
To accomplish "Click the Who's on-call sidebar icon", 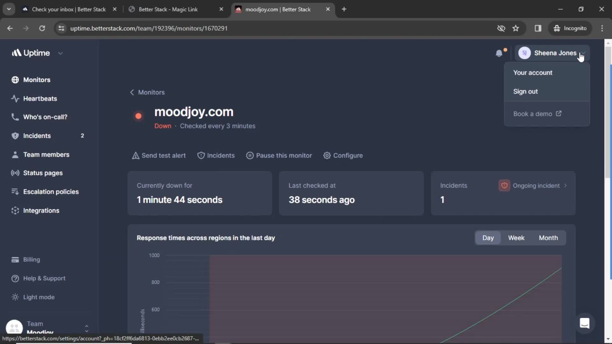I will click(15, 117).
